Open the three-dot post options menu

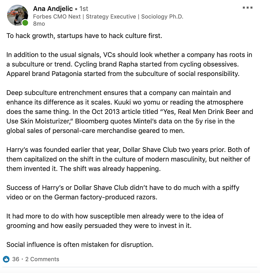[247, 8]
